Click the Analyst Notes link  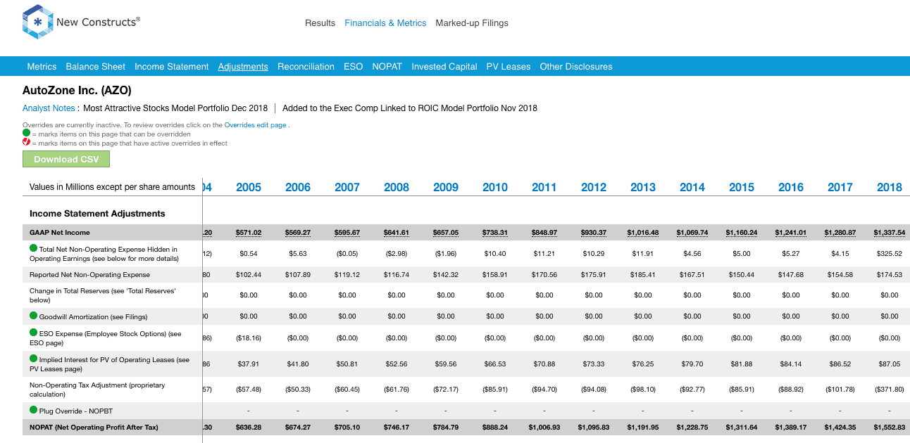coord(49,108)
